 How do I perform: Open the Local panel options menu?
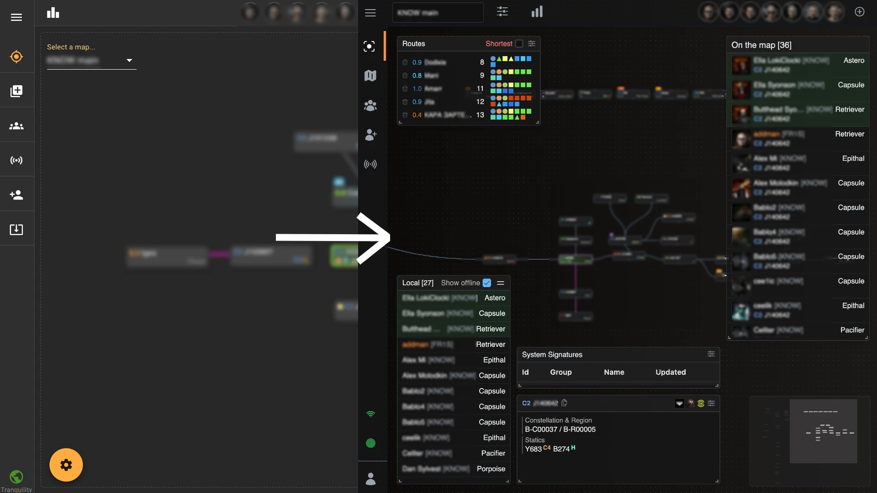[501, 283]
